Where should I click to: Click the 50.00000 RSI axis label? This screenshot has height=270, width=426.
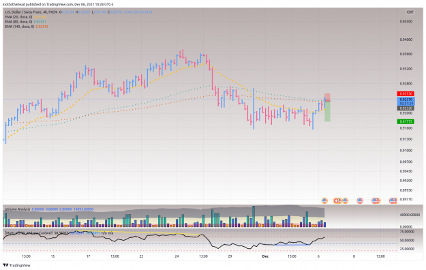(407, 241)
